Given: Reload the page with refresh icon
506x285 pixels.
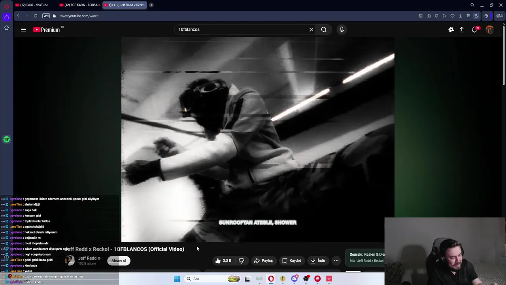Looking at the screenshot, I should (36, 16).
